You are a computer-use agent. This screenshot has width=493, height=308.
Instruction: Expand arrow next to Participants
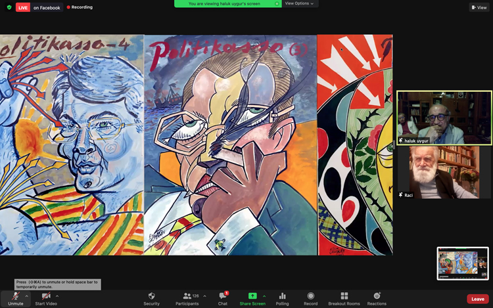click(204, 296)
